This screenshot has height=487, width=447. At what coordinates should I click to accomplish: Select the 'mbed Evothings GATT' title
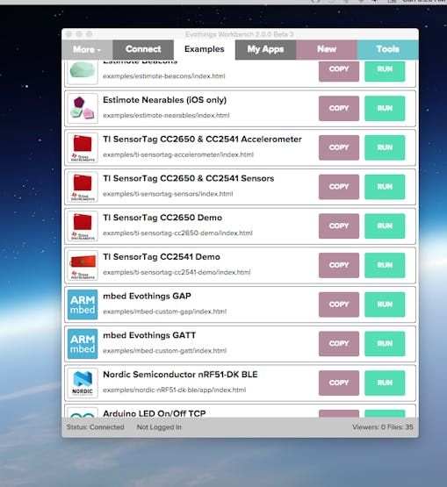click(x=149, y=335)
